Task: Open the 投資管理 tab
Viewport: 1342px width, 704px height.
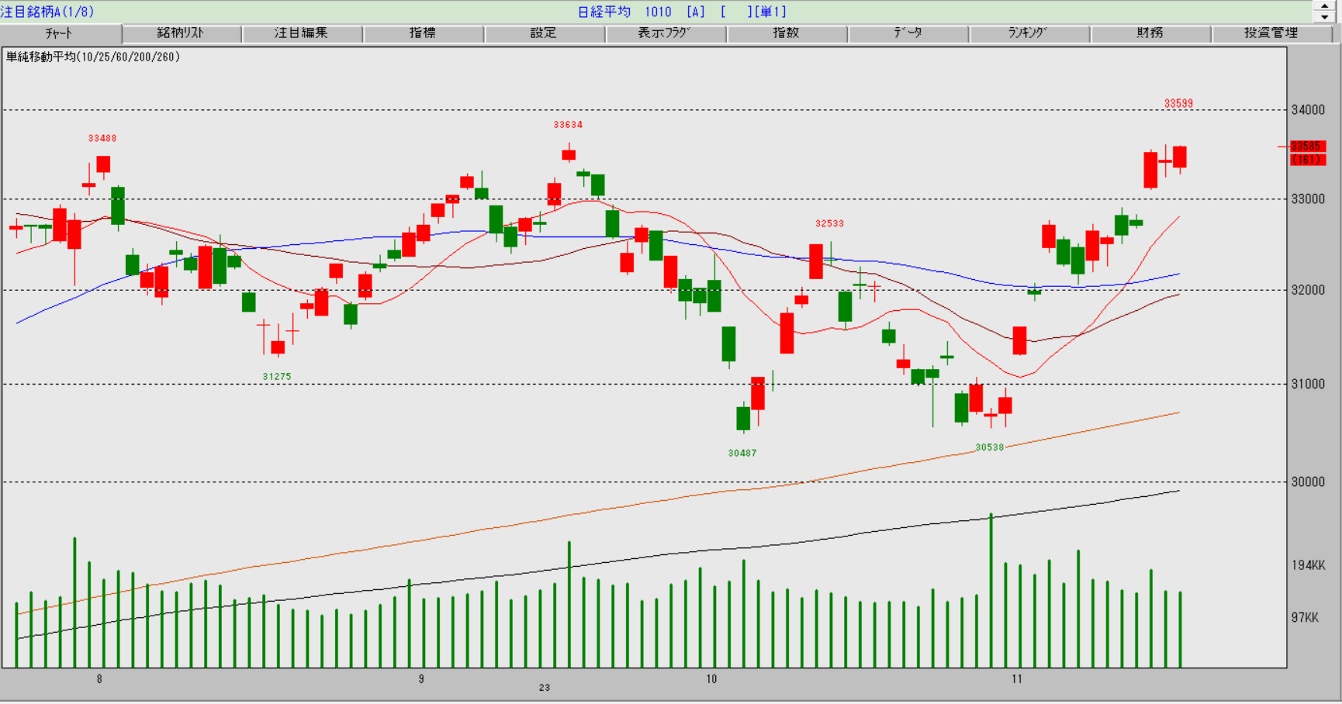Action: coord(1271,33)
